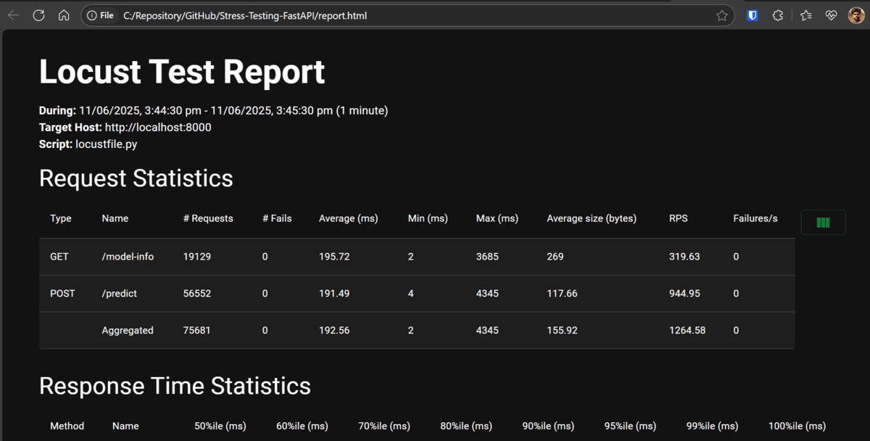The height and width of the screenshot is (441, 870).
Task: Click average size value 269
Action: pyautogui.click(x=555, y=257)
